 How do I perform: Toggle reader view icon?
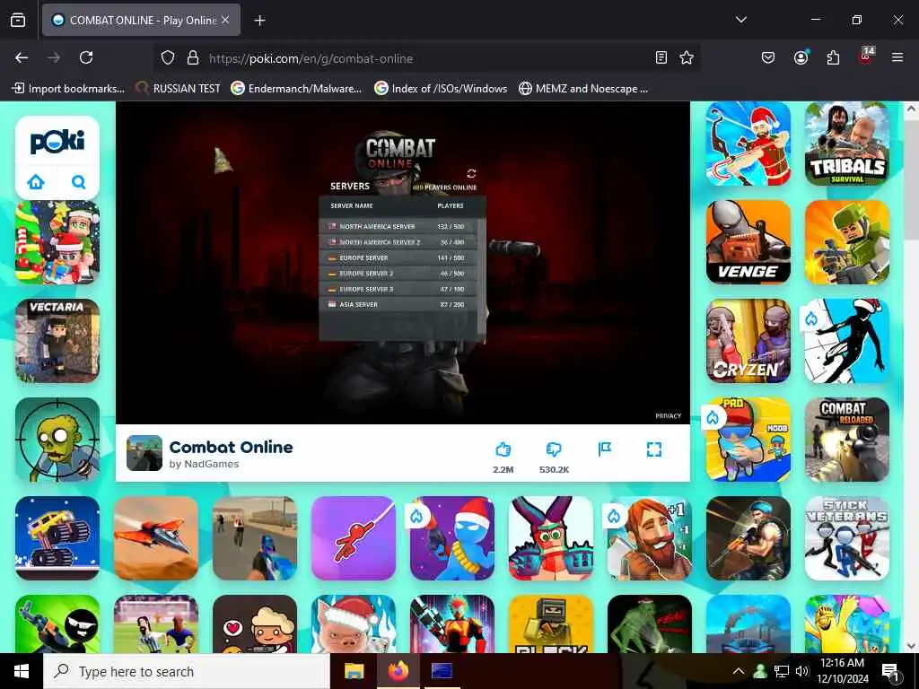point(661,57)
